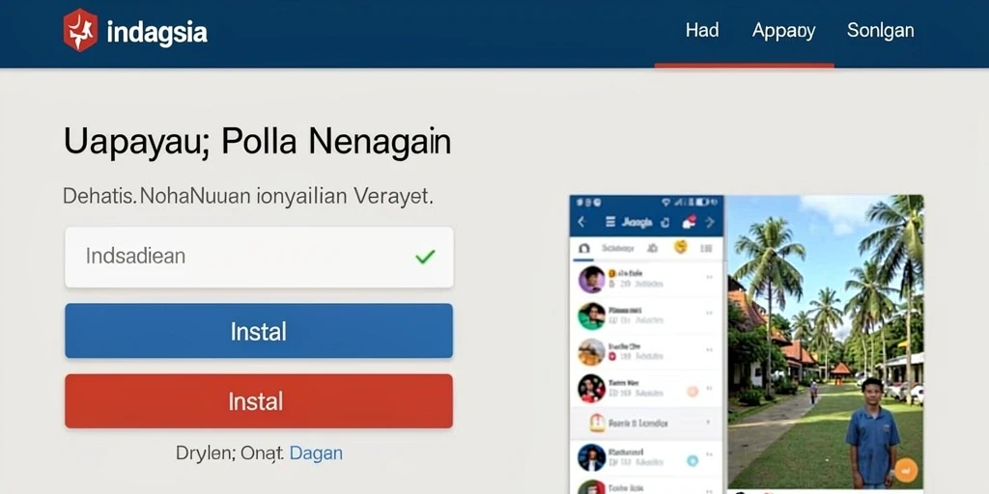Screen dimensions: 989x494
Task: Tap the orange floating button on photo
Action: pyautogui.click(x=906, y=470)
